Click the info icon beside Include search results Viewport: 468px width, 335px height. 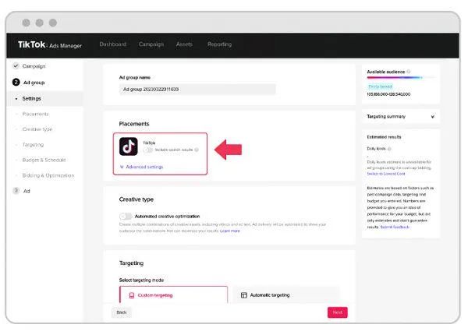click(x=197, y=150)
